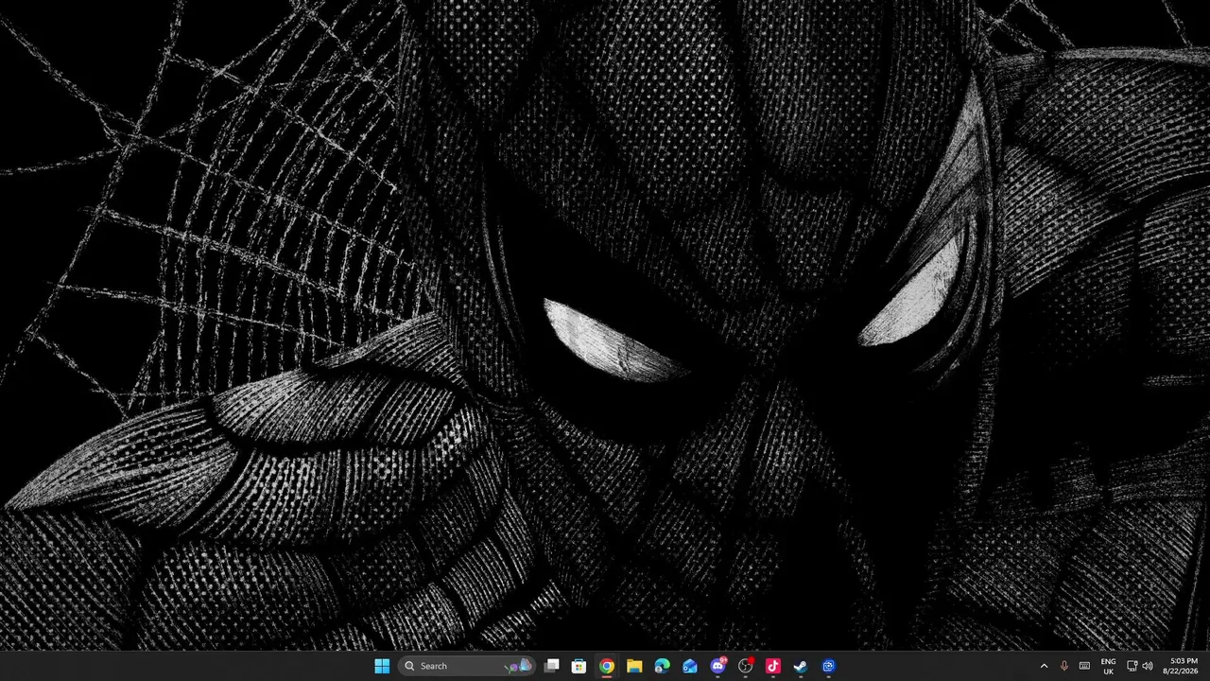This screenshot has width=1210, height=681.
Task: Open the blue app icon after Steam
Action: click(x=828, y=666)
